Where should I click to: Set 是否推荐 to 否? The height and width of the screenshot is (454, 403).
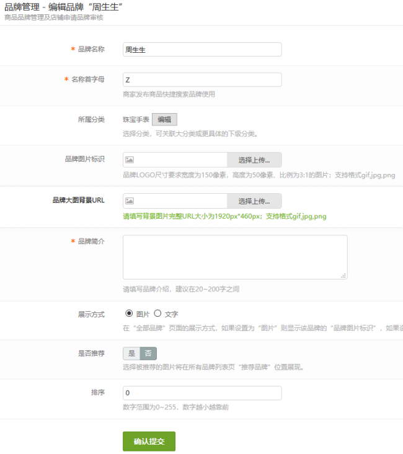click(x=148, y=353)
